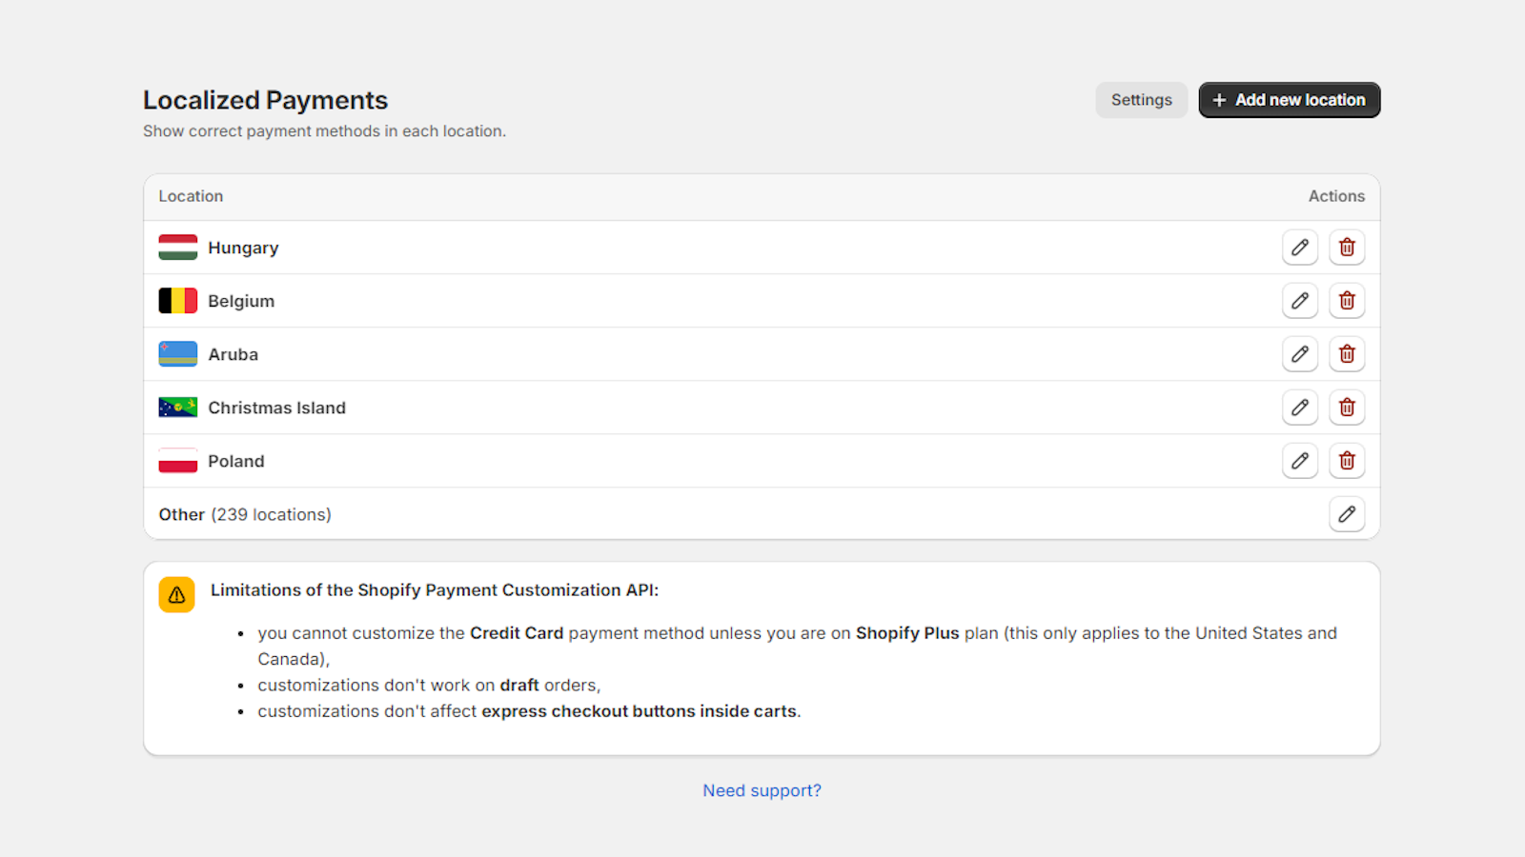Click the warning triangle icon in limitations box

tap(176, 594)
